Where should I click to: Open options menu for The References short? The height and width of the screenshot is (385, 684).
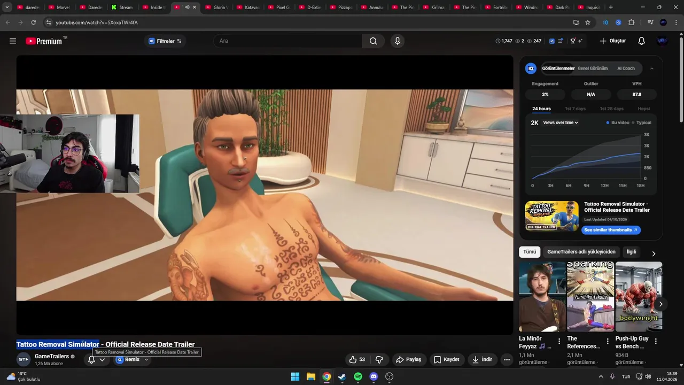(x=608, y=341)
